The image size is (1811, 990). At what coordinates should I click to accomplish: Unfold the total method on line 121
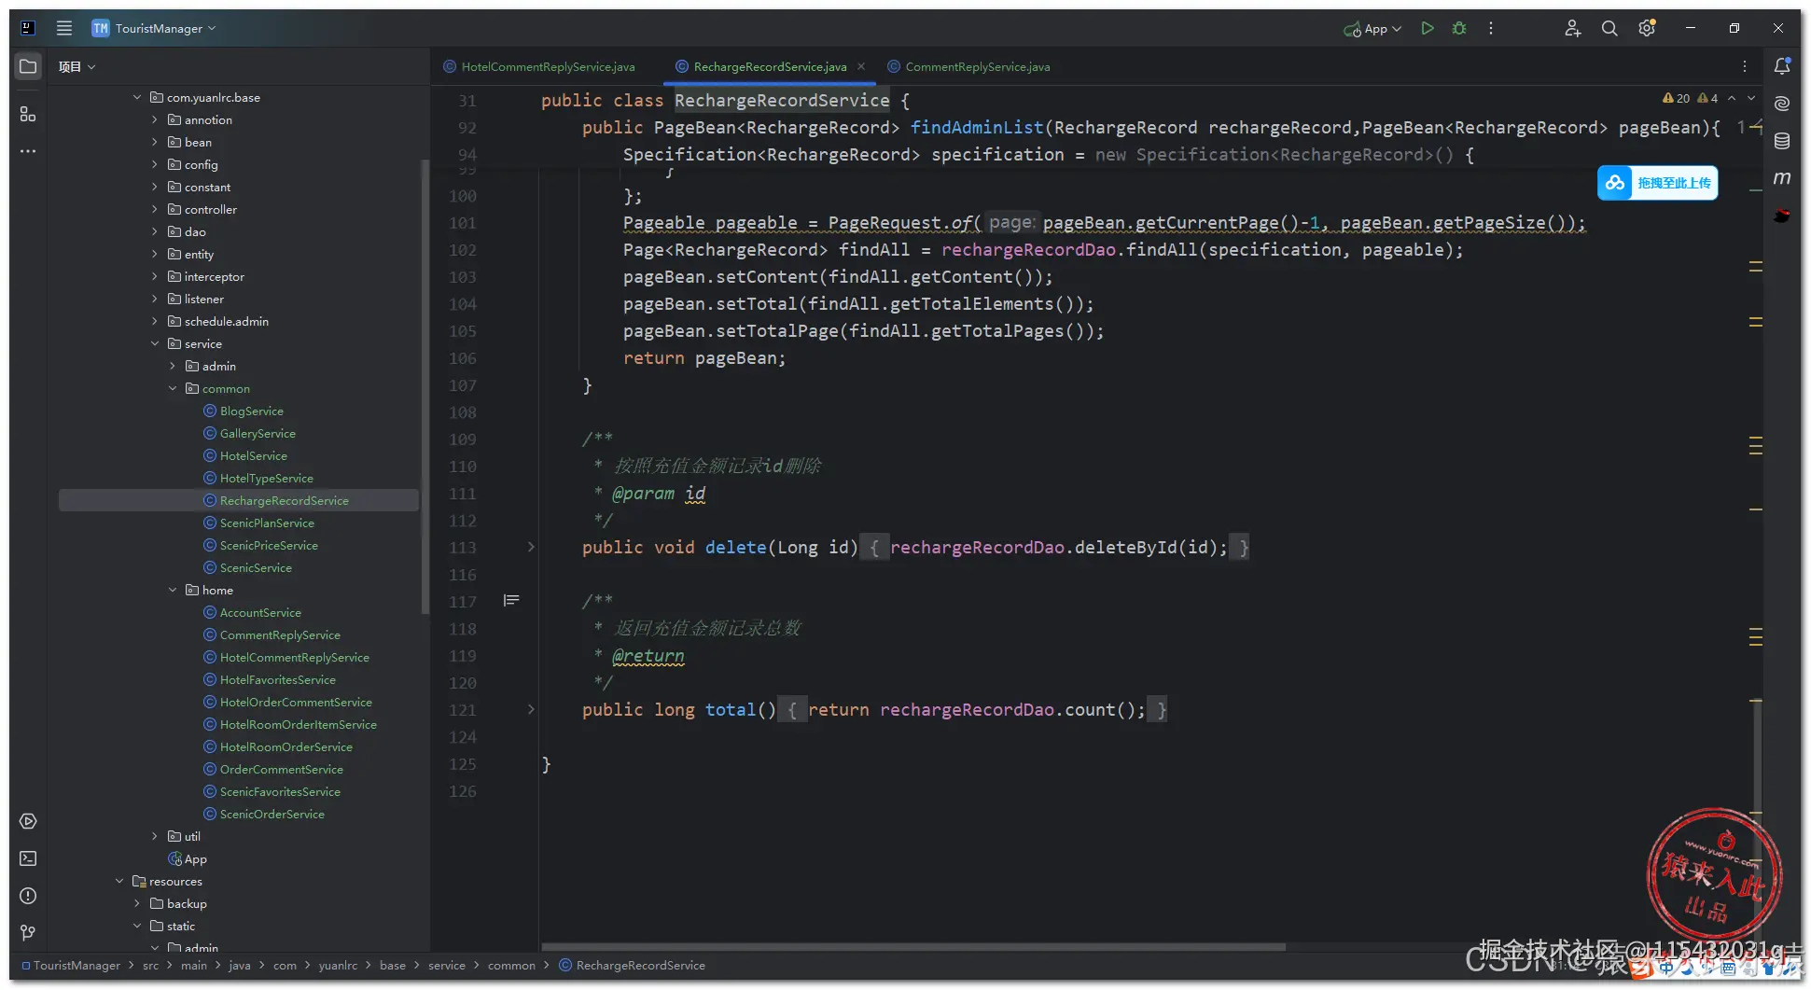coord(531,709)
